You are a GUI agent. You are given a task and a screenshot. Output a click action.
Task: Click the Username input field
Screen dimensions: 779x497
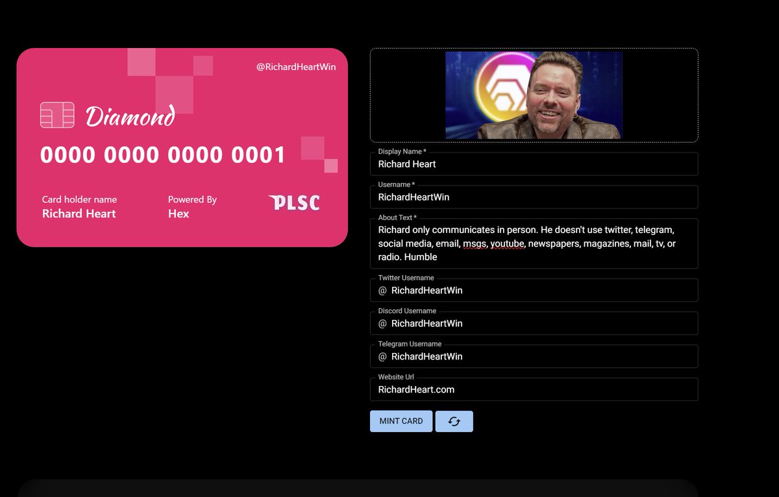pos(534,197)
